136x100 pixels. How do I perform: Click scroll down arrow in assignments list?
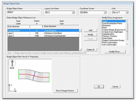coord(127,44)
